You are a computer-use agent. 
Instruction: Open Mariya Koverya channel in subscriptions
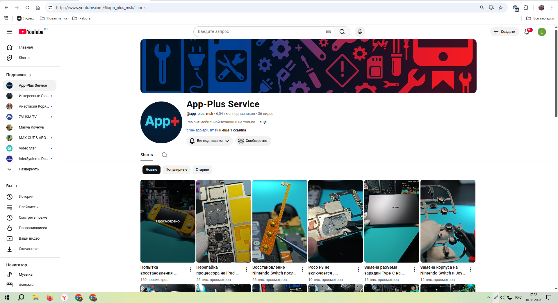tap(30, 127)
